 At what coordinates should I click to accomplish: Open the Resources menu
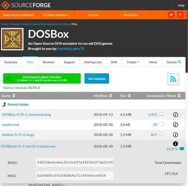click(131, 15)
